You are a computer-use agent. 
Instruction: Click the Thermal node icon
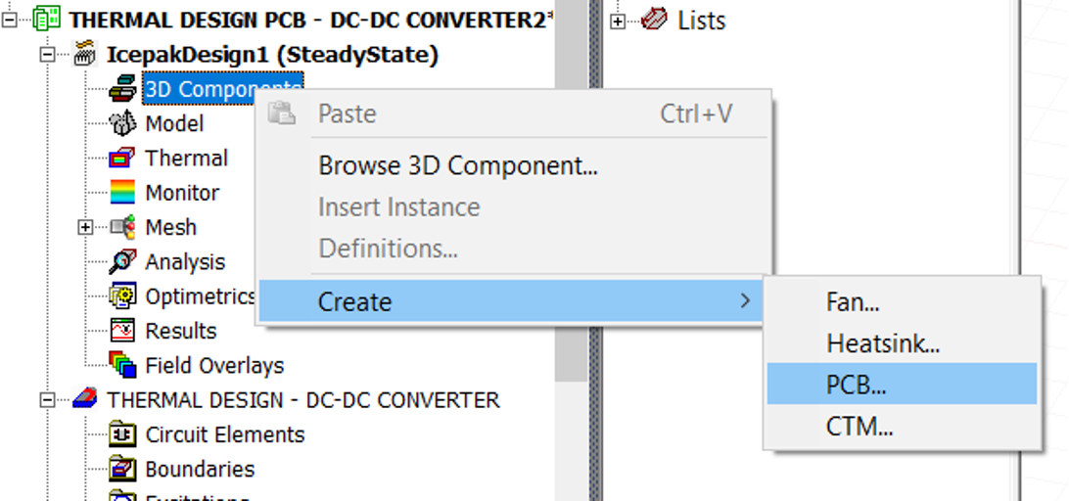(122, 158)
